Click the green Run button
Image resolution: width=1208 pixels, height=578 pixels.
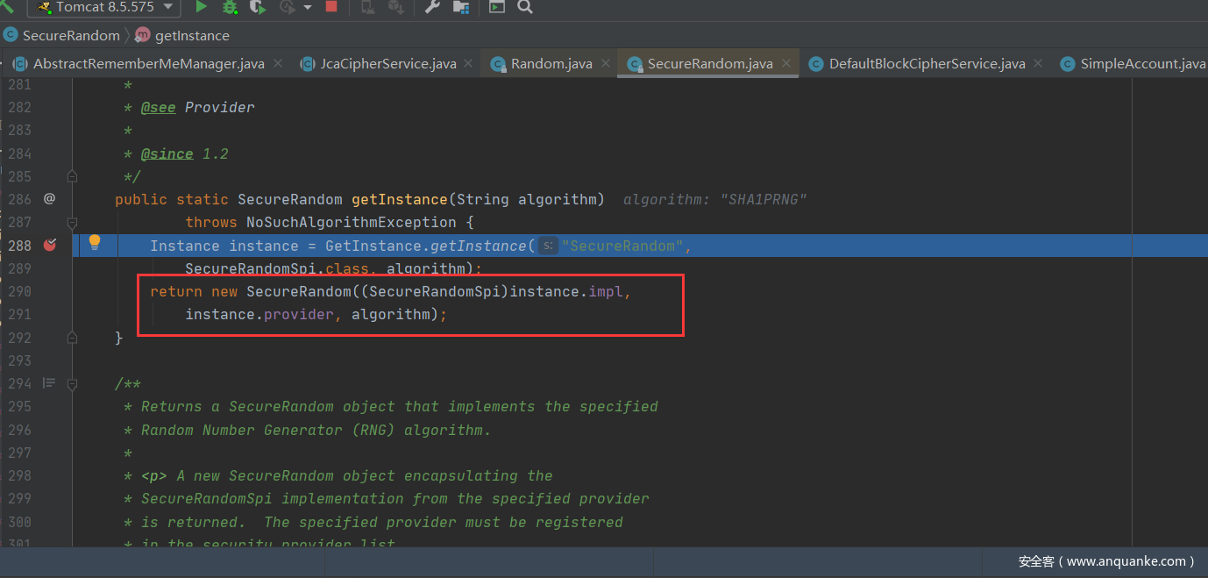point(202,7)
